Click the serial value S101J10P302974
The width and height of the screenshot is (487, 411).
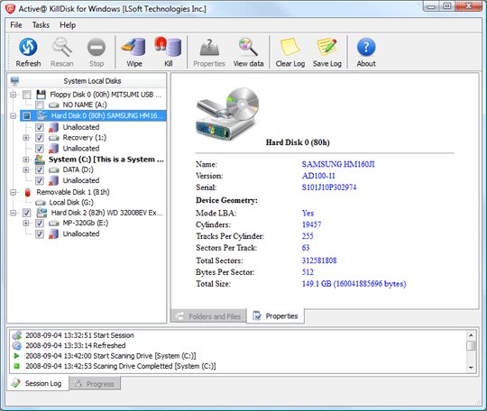(x=329, y=187)
